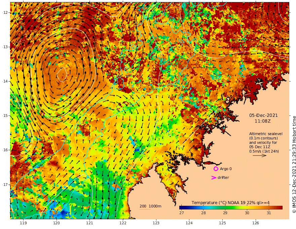The width and height of the screenshot is (296, 229).
Task: Click the colorbar tick label 27
Action: pos(181,213)
